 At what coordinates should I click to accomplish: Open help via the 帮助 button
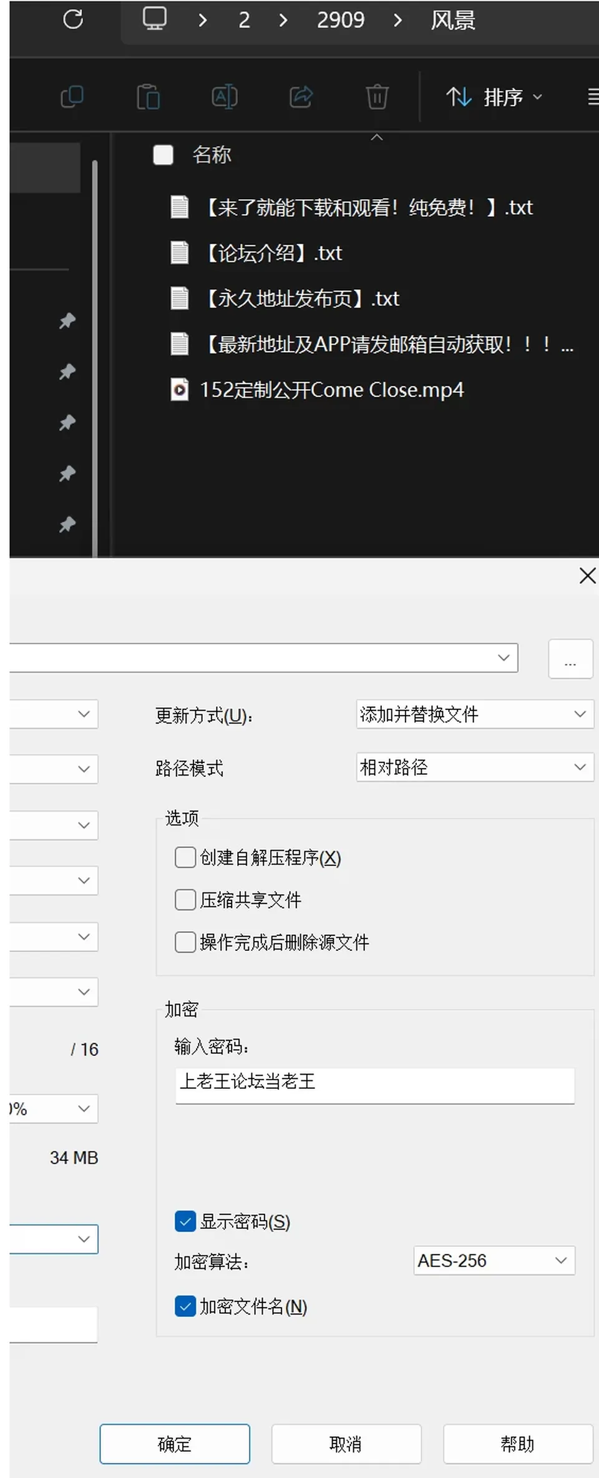click(x=518, y=1444)
